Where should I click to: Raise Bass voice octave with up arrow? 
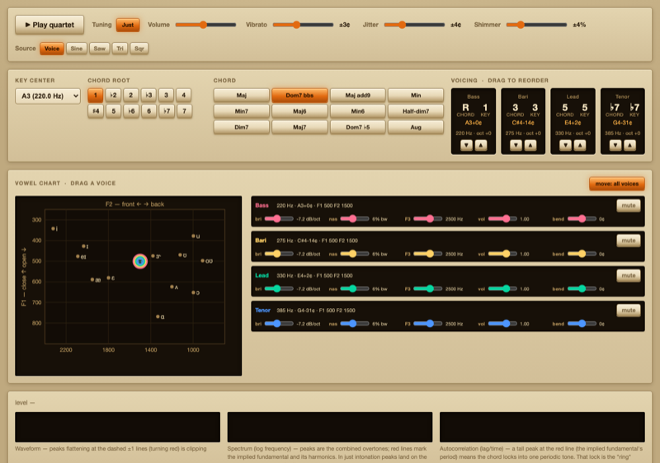tap(481, 145)
